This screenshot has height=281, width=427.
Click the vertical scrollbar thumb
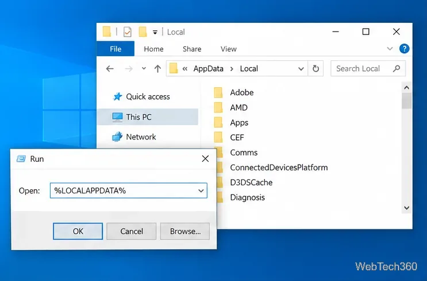pyautogui.click(x=406, y=101)
